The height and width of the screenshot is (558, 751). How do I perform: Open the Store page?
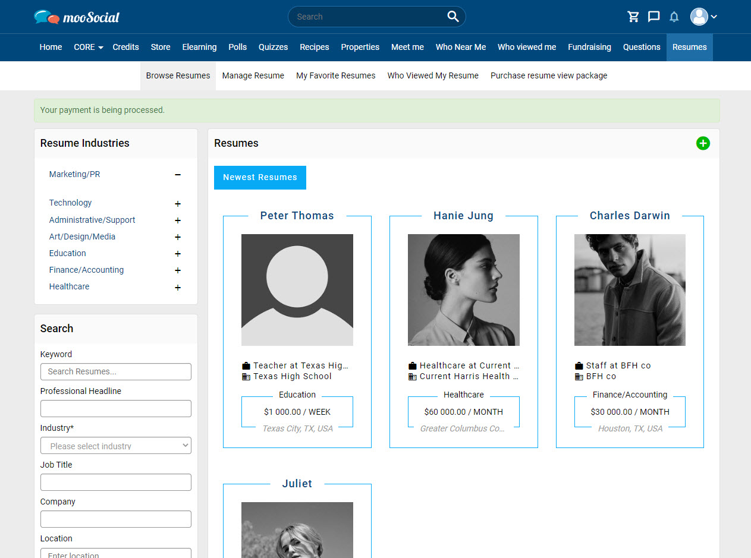click(161, 47)
